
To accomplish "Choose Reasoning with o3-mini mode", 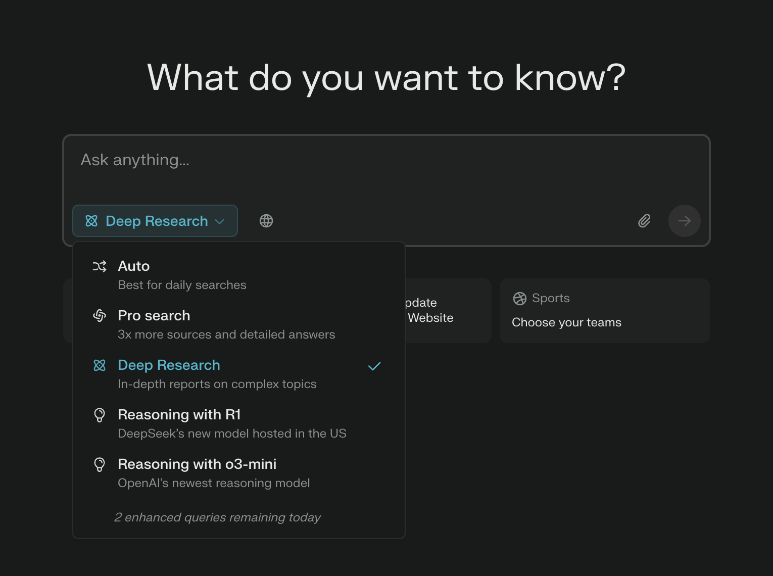I will click(239, 473).
